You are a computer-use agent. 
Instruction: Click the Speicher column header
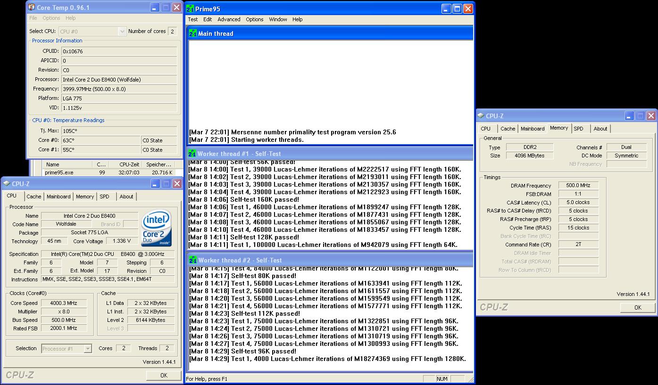(158, 164)
